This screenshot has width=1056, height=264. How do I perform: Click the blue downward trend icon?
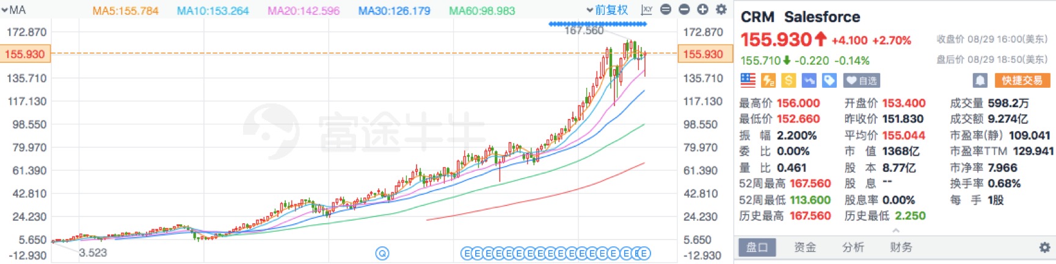click(x=809, y=80)
